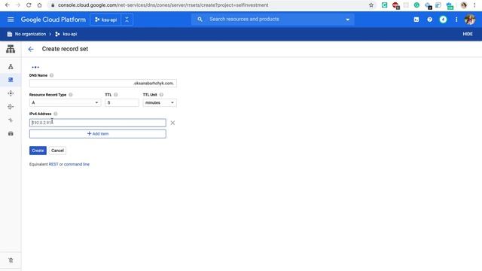The image size is (482, 271).
Task: Click the Add item button
Action: point(98,134)
